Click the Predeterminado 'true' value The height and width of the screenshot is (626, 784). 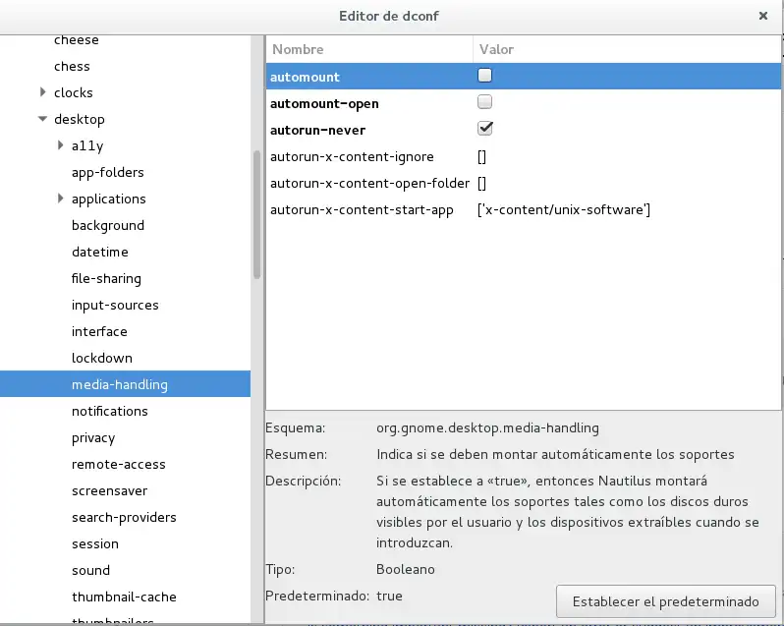(x=389, y=596)
